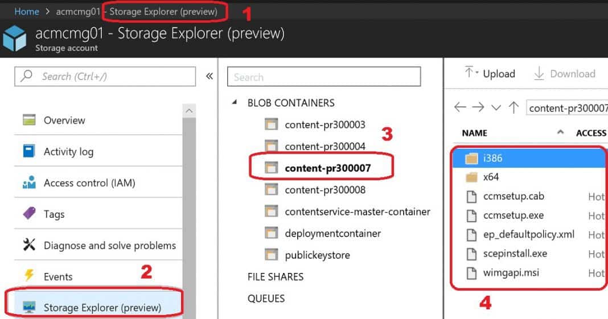This screenshot has width=608, height=319.
Task: Click the i386 folder icon
Action: click(x=471, y=158)
